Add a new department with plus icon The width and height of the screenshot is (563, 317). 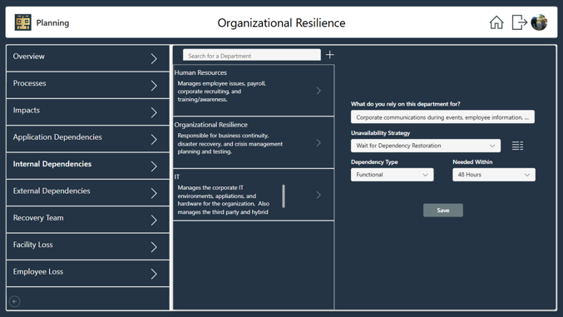click(329, 55)
